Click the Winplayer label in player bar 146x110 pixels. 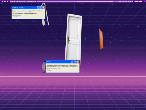pyautogui.click(x=116, y=2)
